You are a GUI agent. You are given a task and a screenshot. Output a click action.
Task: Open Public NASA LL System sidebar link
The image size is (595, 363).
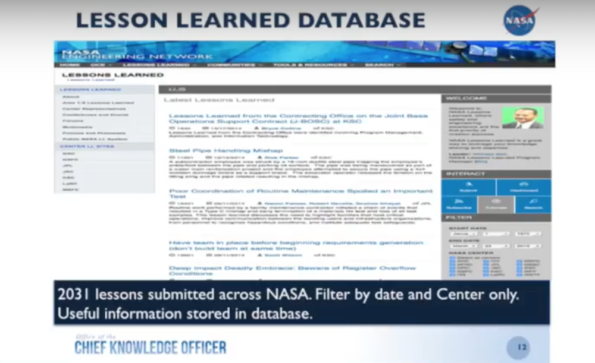click(95, 139)
